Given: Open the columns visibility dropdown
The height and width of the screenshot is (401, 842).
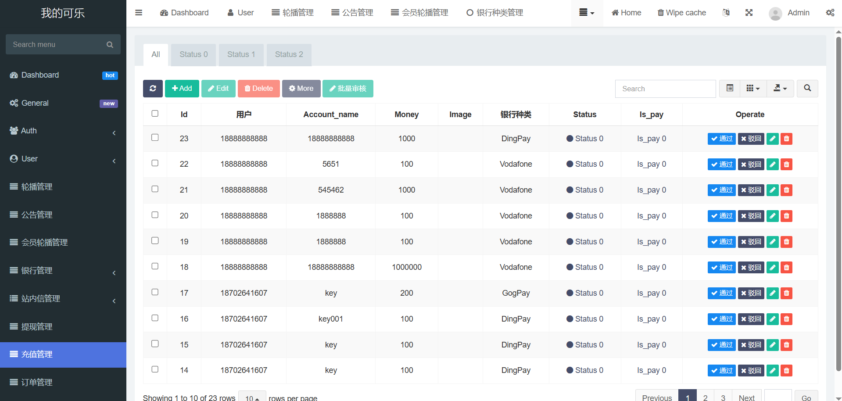Looking at the screenshot, I should pos(753,89).
